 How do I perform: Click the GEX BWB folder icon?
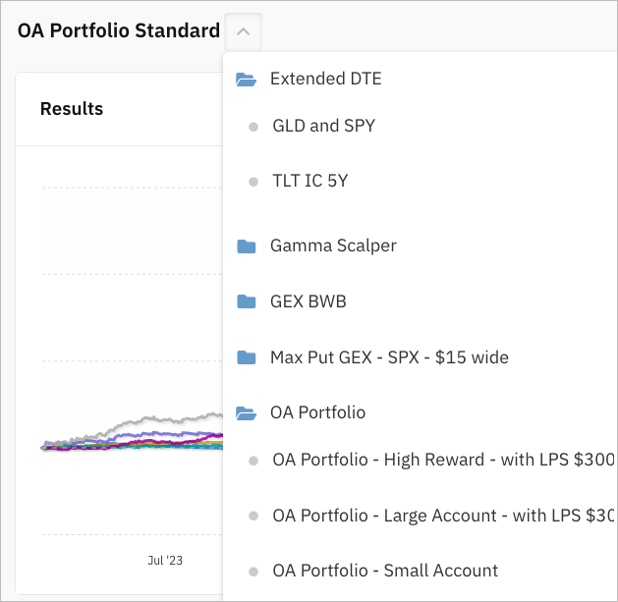pos(247,301)
